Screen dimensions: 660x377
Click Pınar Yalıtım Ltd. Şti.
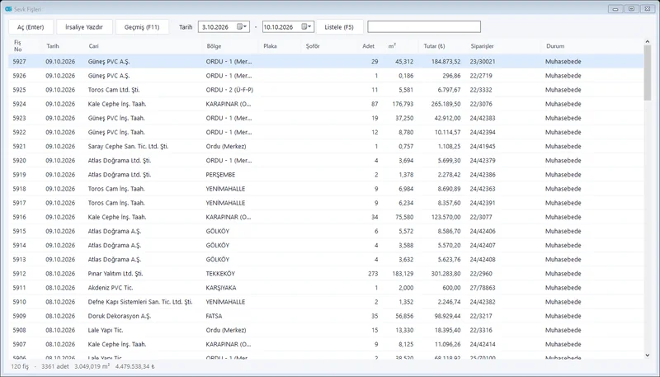click(115, 274)
